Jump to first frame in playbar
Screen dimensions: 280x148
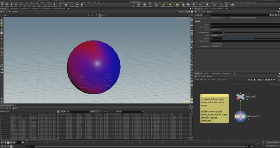coord(2,143)
